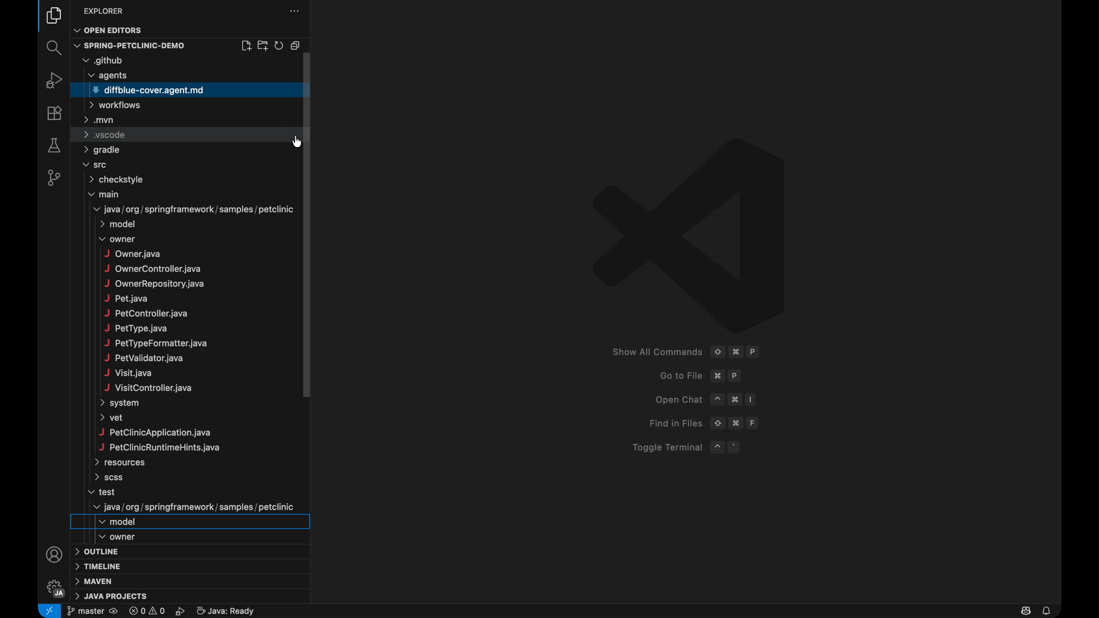Open the Accounts menu
The height and width of the screenshot is (618, 1099).
[x=54, y=554]
